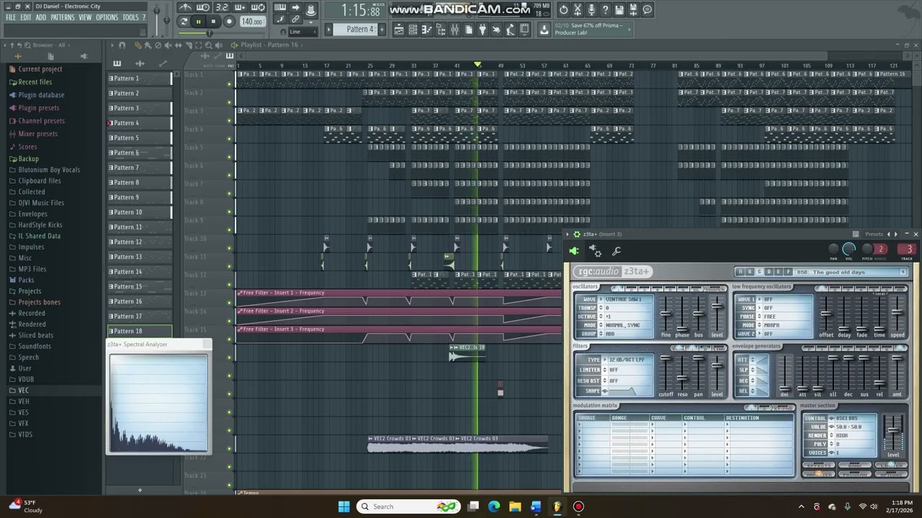Open EDIT menu
Viewport: 922px width, 518px height.
[x=26, y=17]
